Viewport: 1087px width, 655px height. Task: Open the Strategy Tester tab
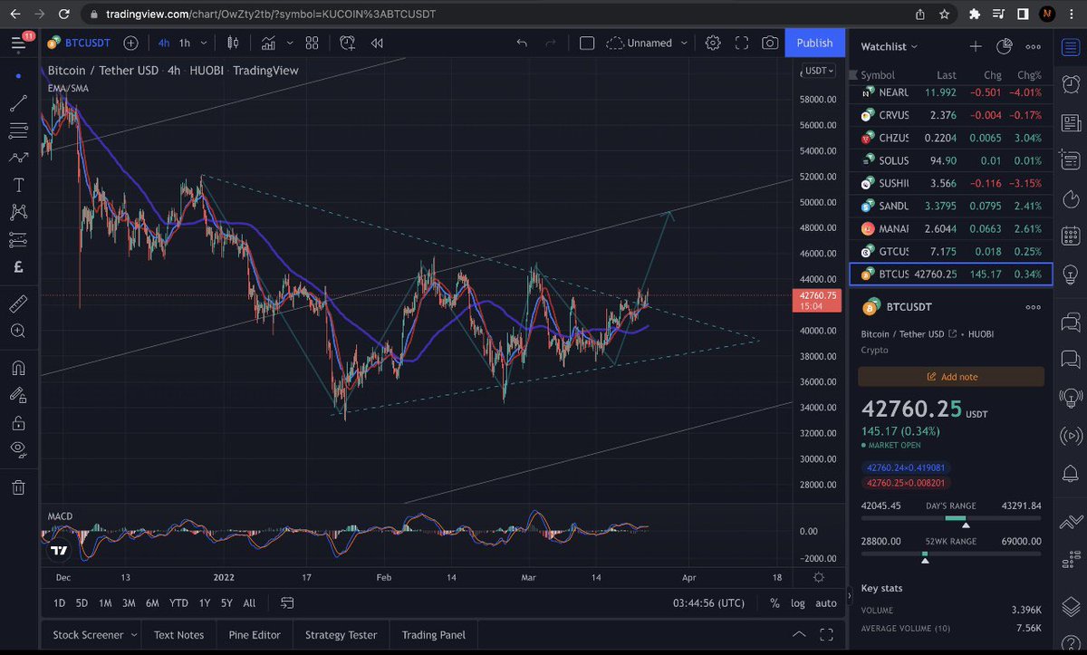point(341,635)
